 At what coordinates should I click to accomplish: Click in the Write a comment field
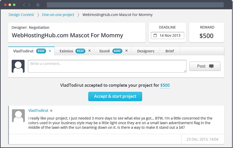(107, 66)
